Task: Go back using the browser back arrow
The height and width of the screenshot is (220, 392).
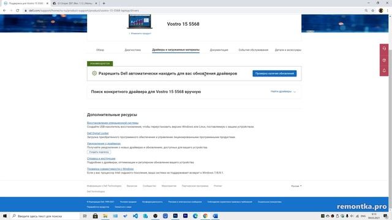Action: click(4, 10)
